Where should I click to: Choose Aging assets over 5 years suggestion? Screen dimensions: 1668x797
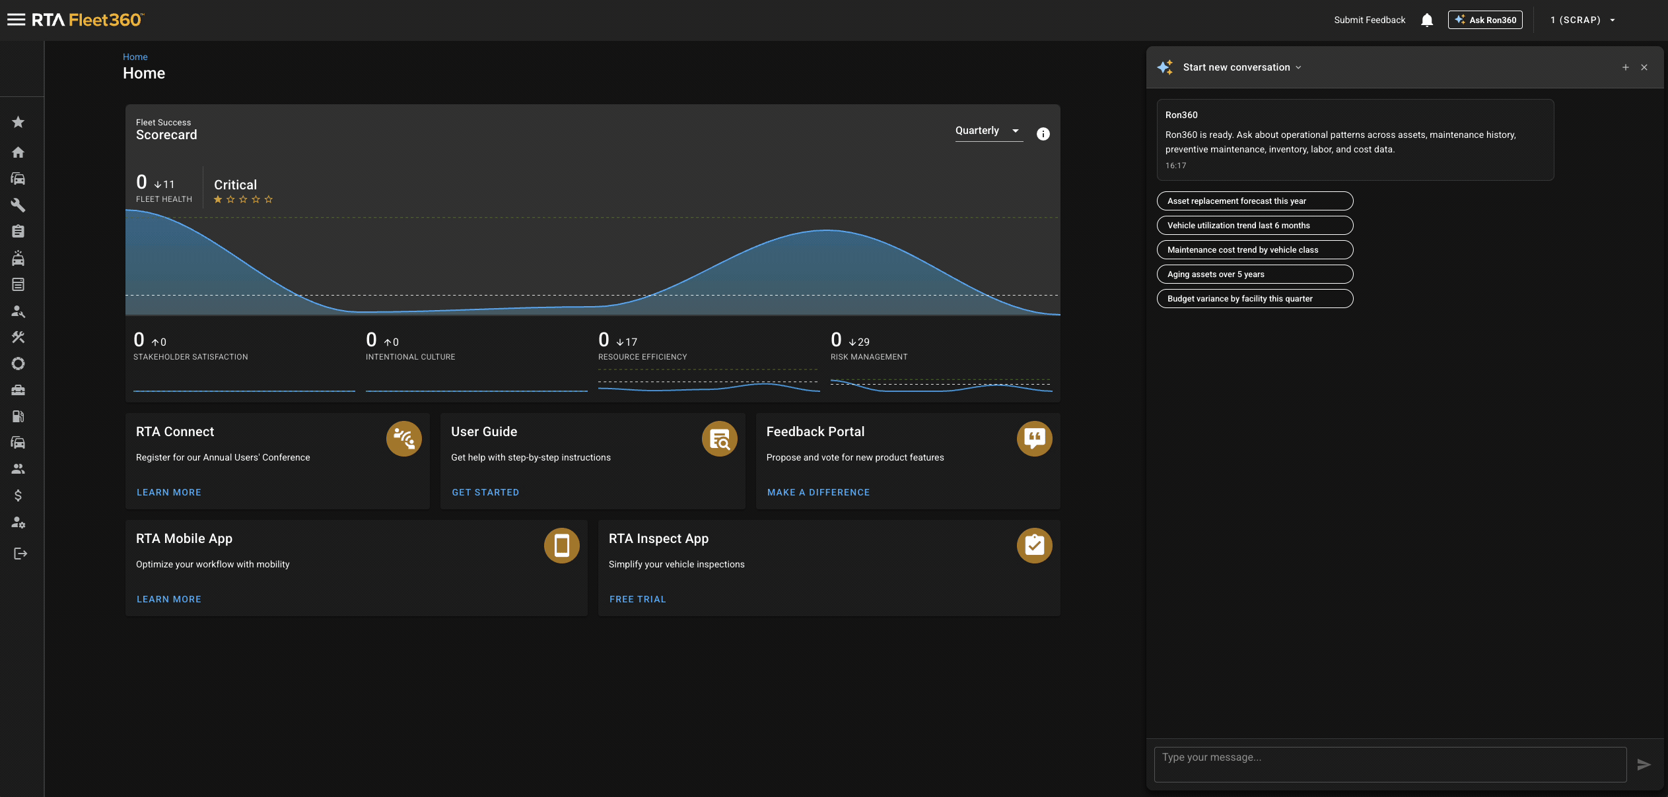coord(1255,274)
